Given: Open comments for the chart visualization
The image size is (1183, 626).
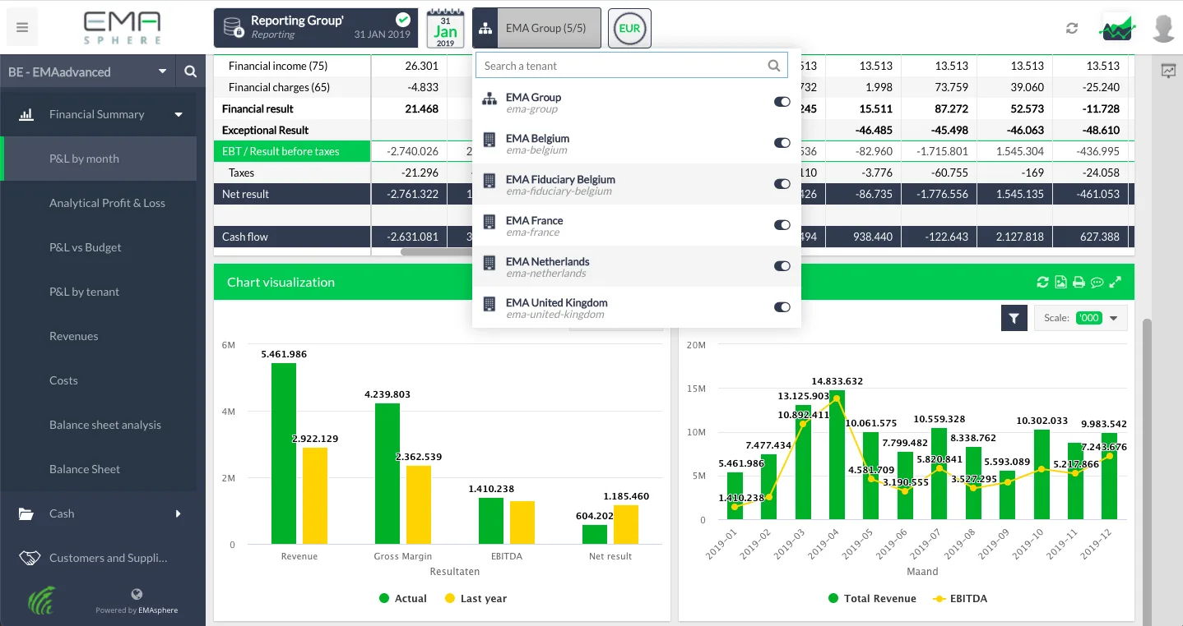Looking at the screenshot, I should 1097,282.
